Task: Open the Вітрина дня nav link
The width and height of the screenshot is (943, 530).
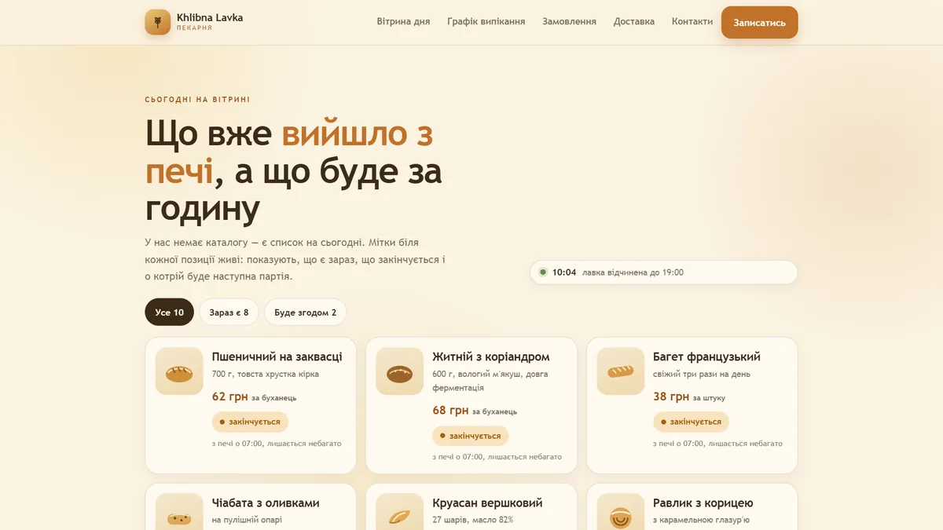Action: click(403, 22)
